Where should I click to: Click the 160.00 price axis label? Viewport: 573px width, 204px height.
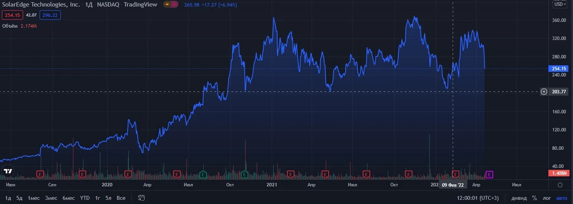[x=558, y=111]
